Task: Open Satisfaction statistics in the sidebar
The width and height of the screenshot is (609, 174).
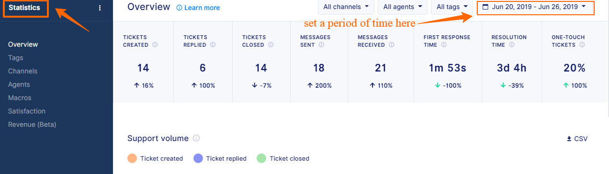Action: (x=27, y=111)
